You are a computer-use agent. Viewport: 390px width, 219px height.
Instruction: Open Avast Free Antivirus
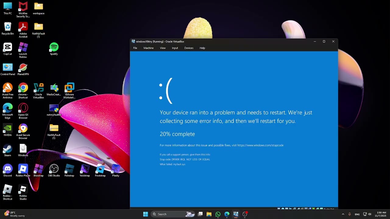click(x=8, y=91)
